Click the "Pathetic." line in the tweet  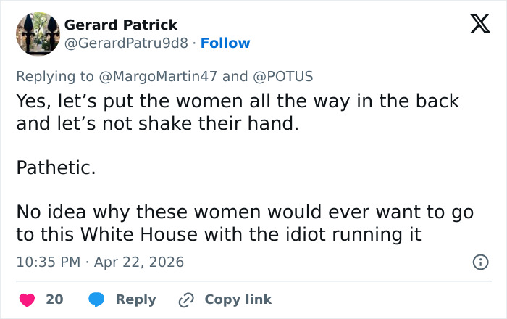[x=56, y=168]
